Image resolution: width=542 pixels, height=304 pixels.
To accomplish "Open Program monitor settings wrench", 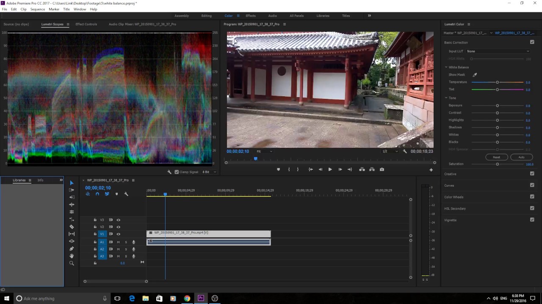I will (x=405, y=151).
